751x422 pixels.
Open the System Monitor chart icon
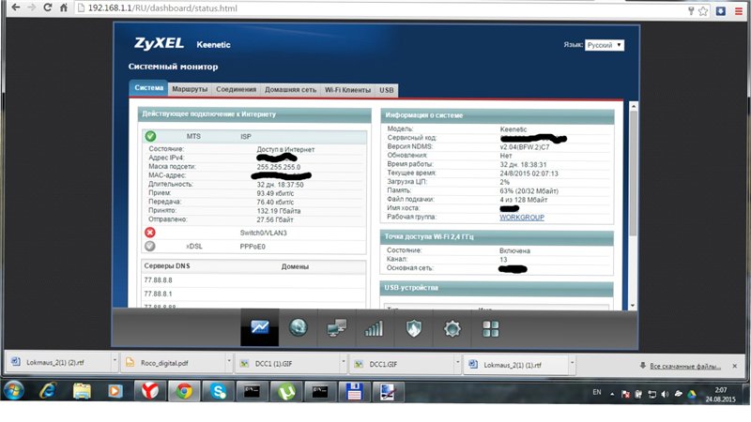pyautogui.click(x=260, y=327)
